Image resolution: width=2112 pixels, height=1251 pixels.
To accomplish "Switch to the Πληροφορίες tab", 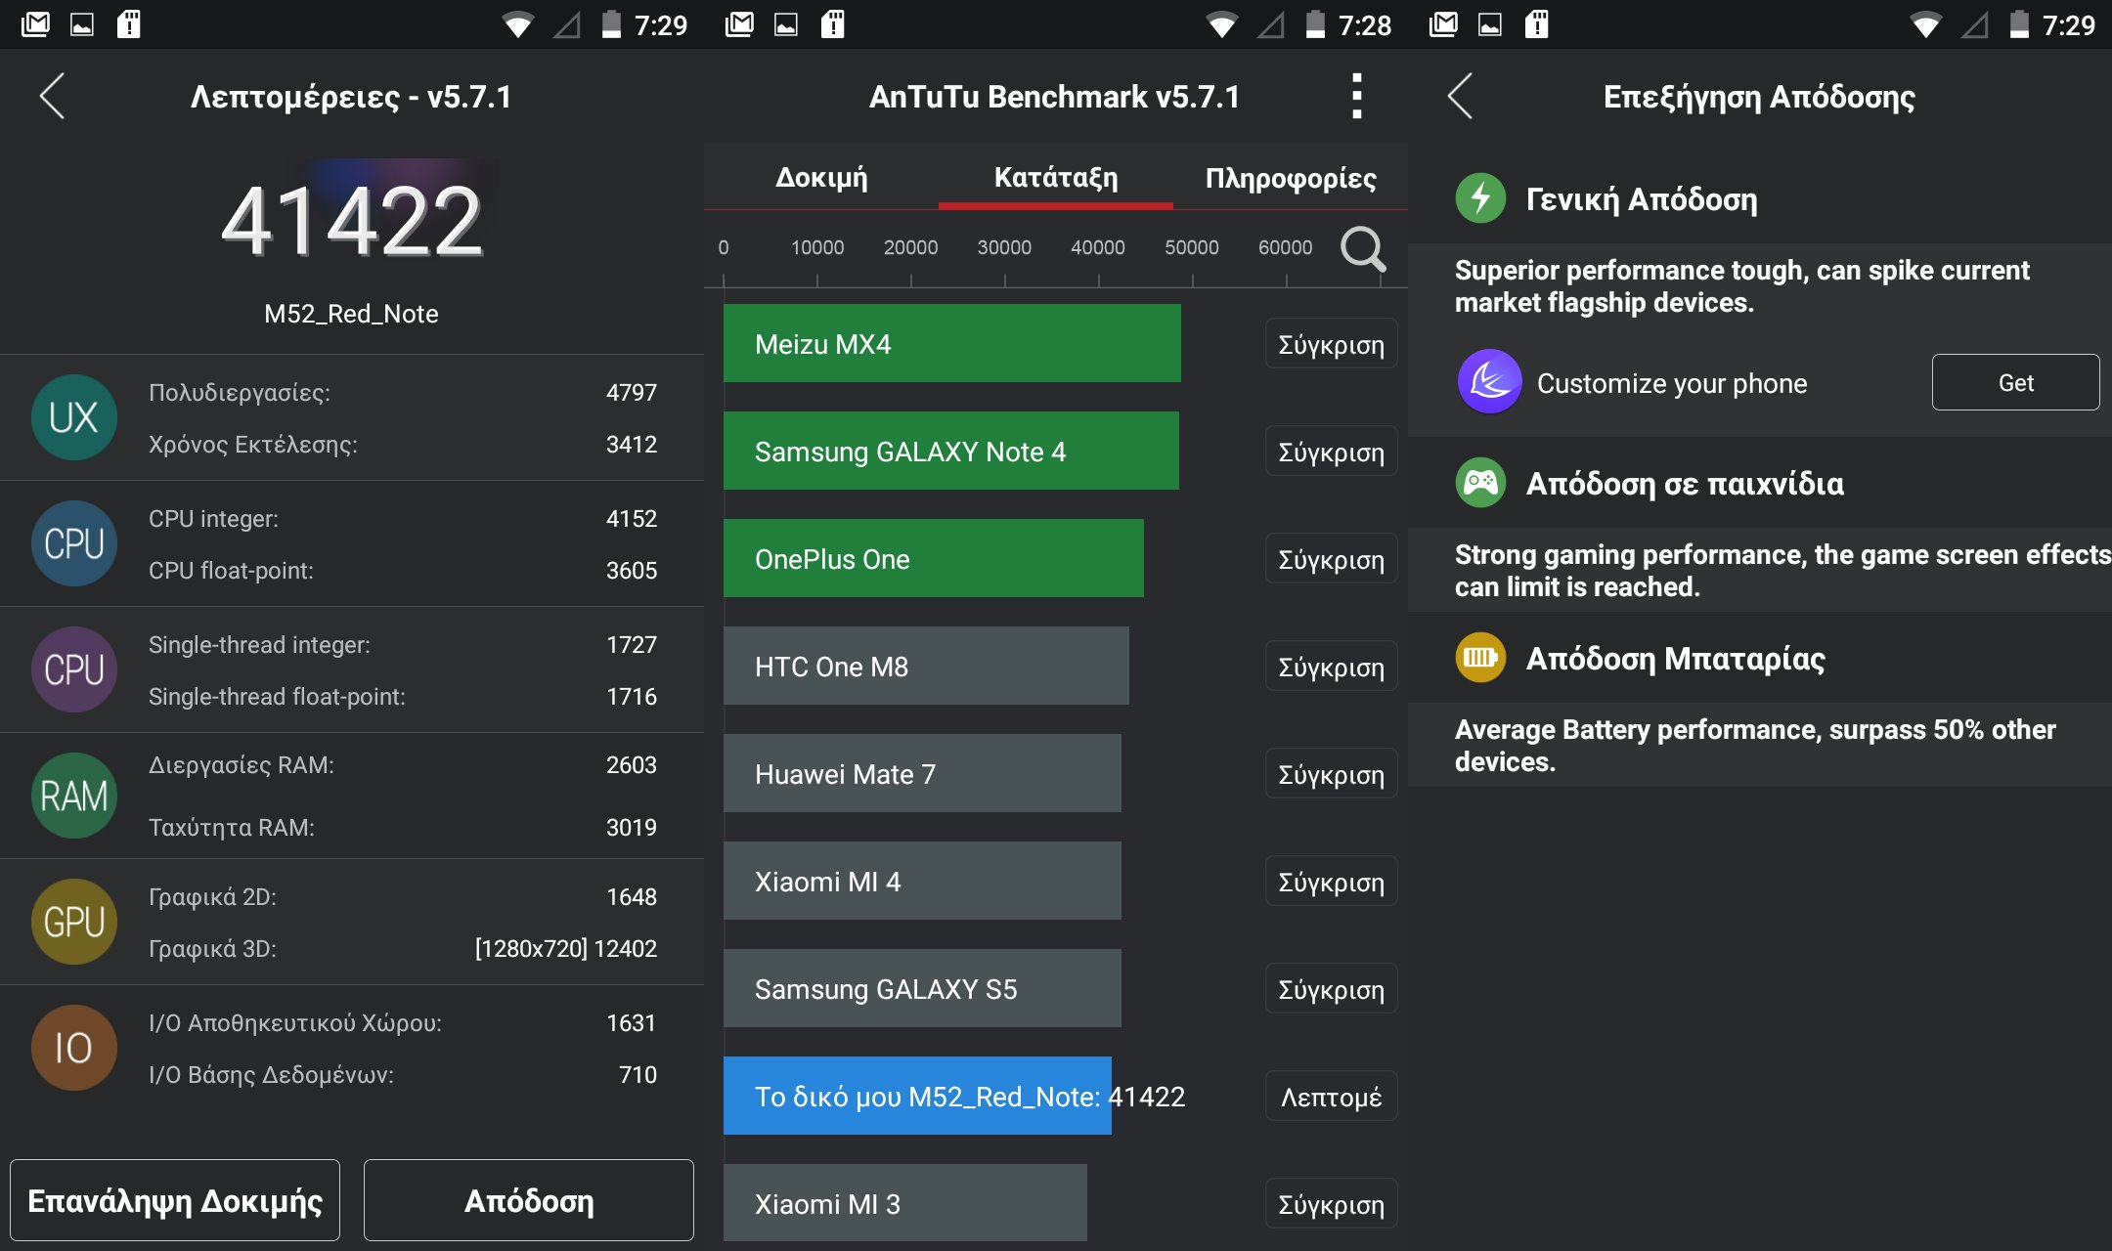I will (x=1291, y=177).
